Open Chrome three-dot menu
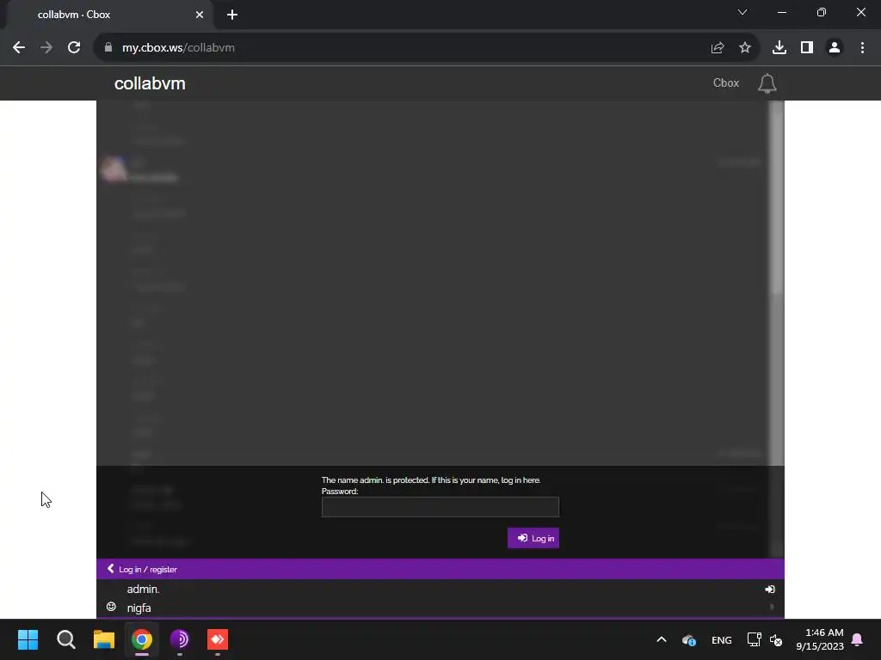 point(862,48)
